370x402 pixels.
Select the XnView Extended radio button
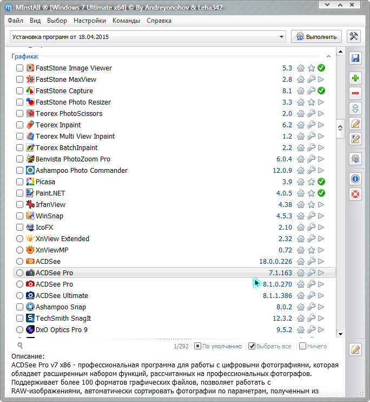[19, 239]
